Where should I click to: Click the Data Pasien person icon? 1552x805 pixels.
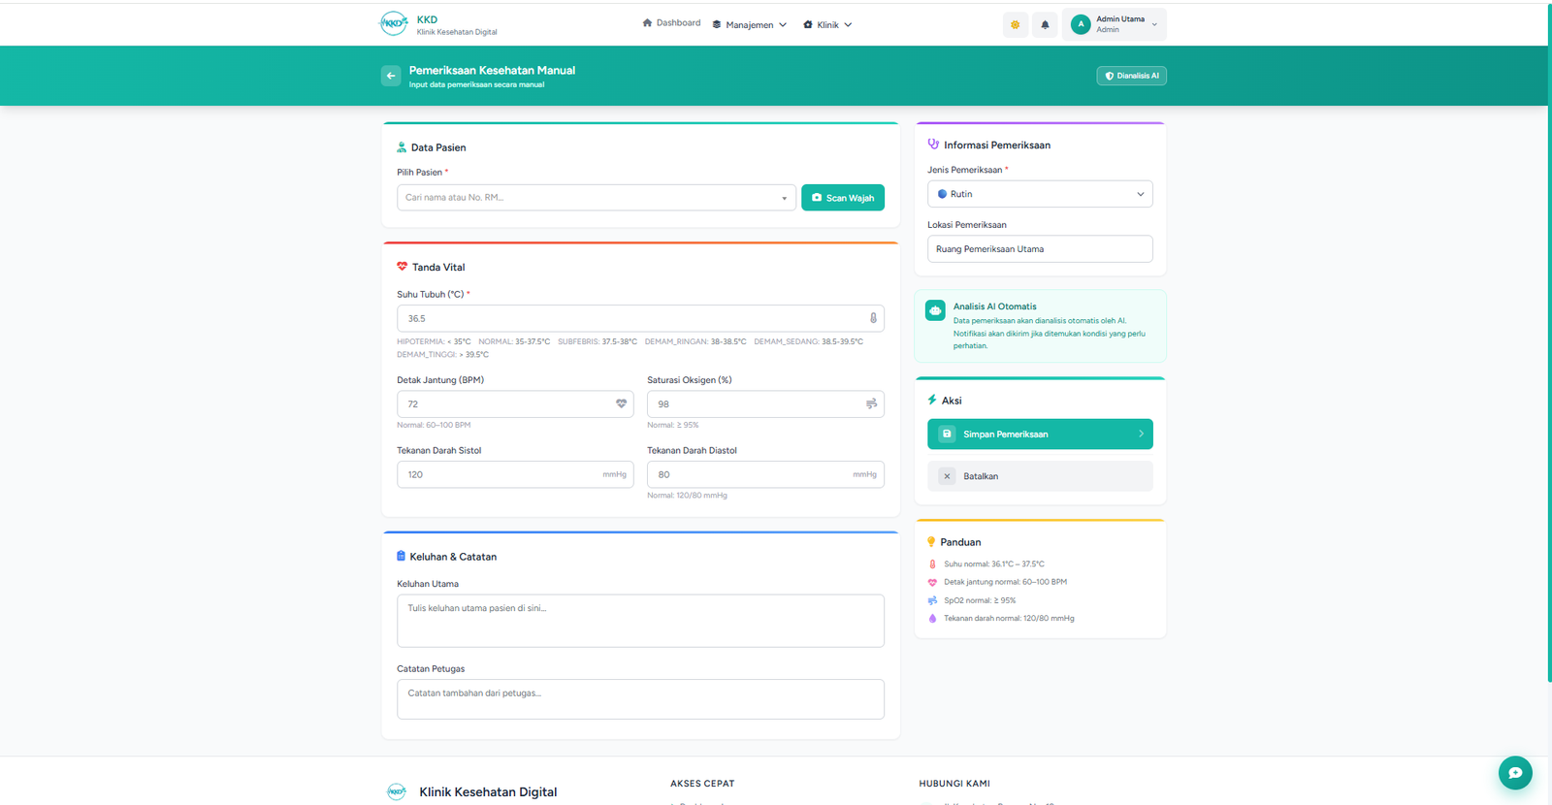click(x=402, y=147)
